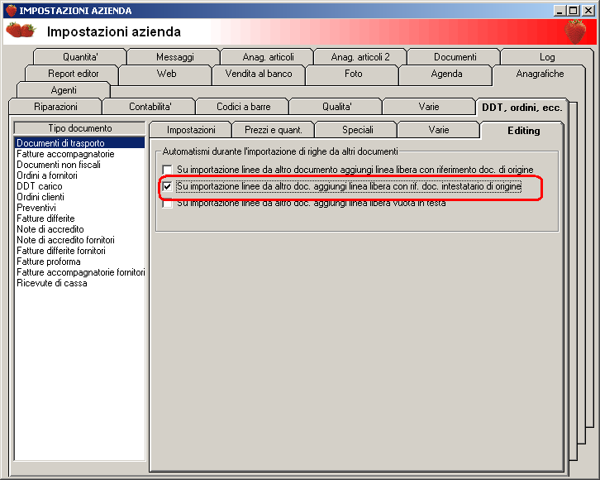This screenshot has height=480, width=600.
Task: Maximize the Impostazioni azienda window
Action: click(x=573, y=11)
